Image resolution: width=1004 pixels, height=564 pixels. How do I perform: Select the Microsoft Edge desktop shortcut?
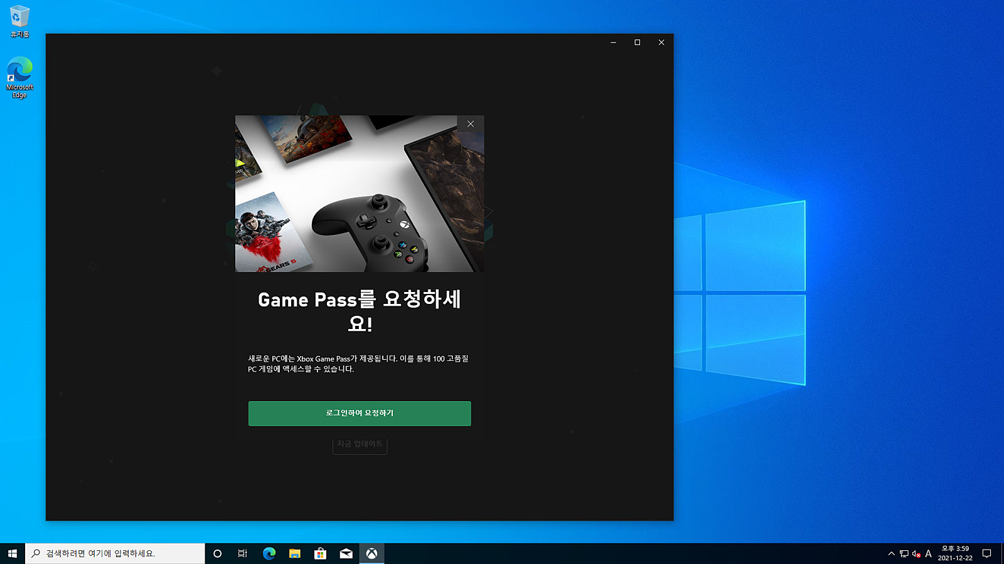tap(19, 78)
